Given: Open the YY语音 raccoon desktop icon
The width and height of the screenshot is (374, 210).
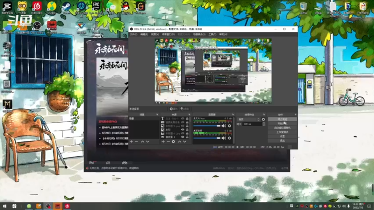Looking at the screenshot, I should pos(22,7).
